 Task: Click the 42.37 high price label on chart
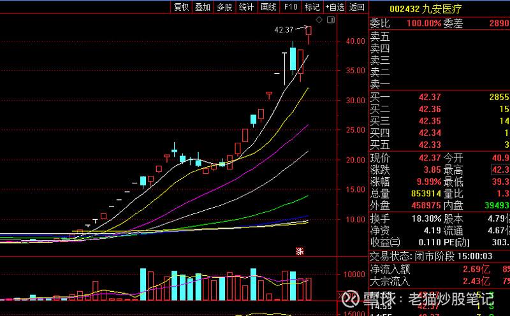[284, 30]
